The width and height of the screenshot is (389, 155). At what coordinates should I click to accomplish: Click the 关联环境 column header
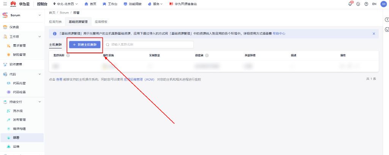click(x=250, y=56)
